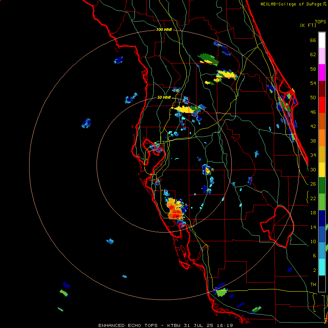Image resolution: width=328 pixels, height=328 pixels.
Task: Click the "100 NMI" range ring label
Action: point(164,30)
